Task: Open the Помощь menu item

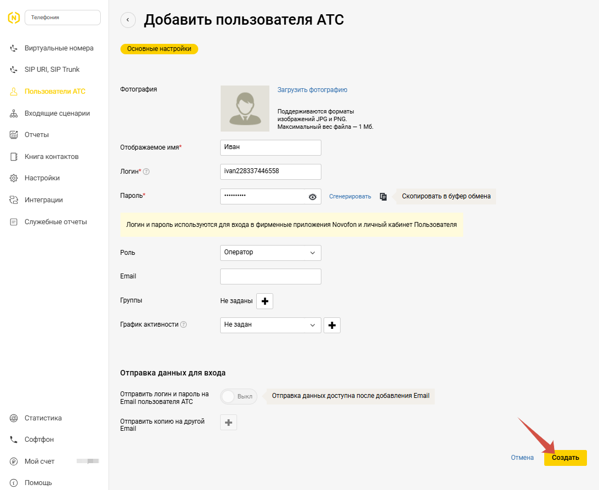Action: (x=38, y=482)
